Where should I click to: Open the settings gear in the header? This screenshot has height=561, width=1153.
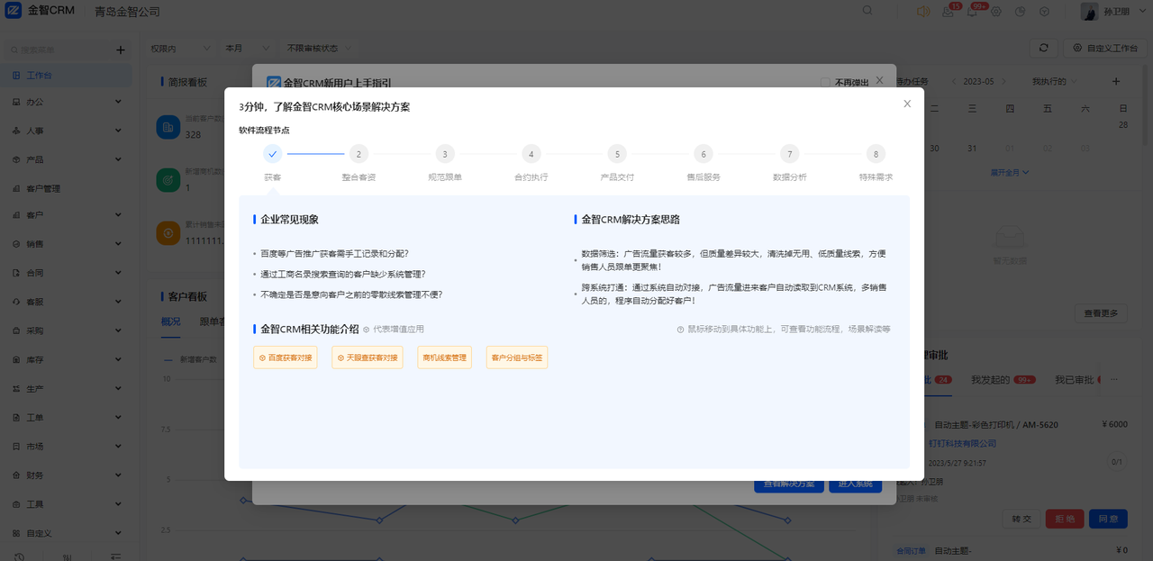(x=996, y=12)
